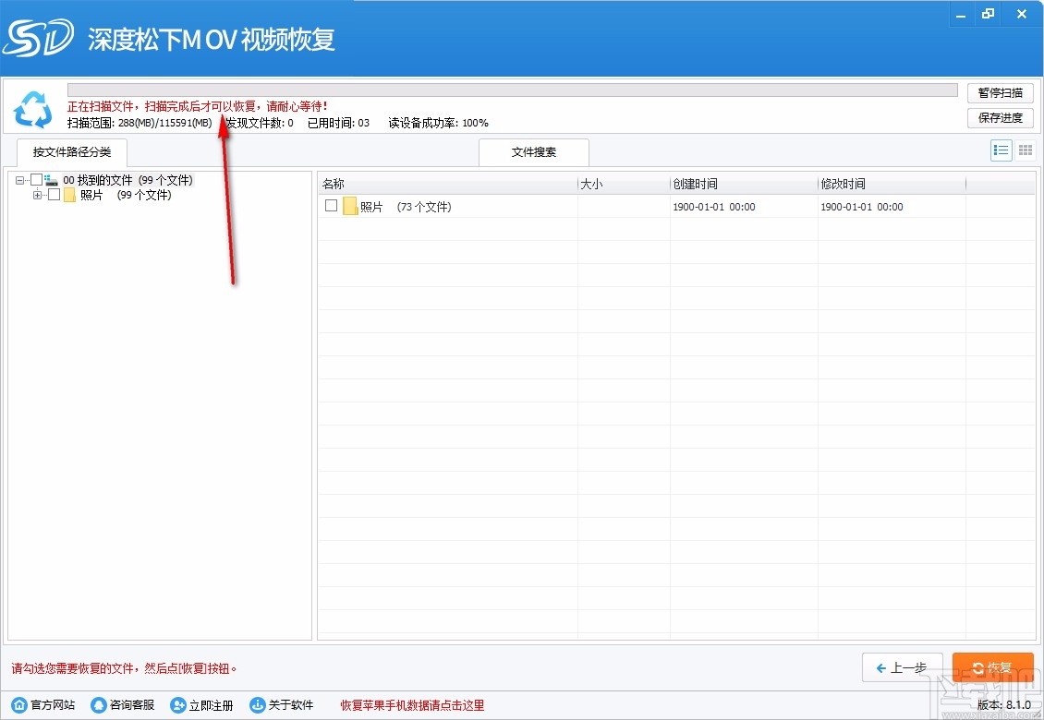Open 关于软件 about software info
Screen dimensions: 1044x720
[258, 704]
